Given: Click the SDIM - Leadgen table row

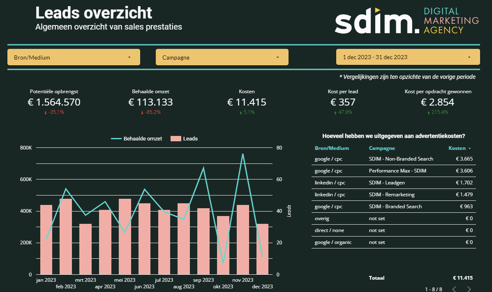Looking at the screenshot, I should pyautogui.click(x=395, y=182).
